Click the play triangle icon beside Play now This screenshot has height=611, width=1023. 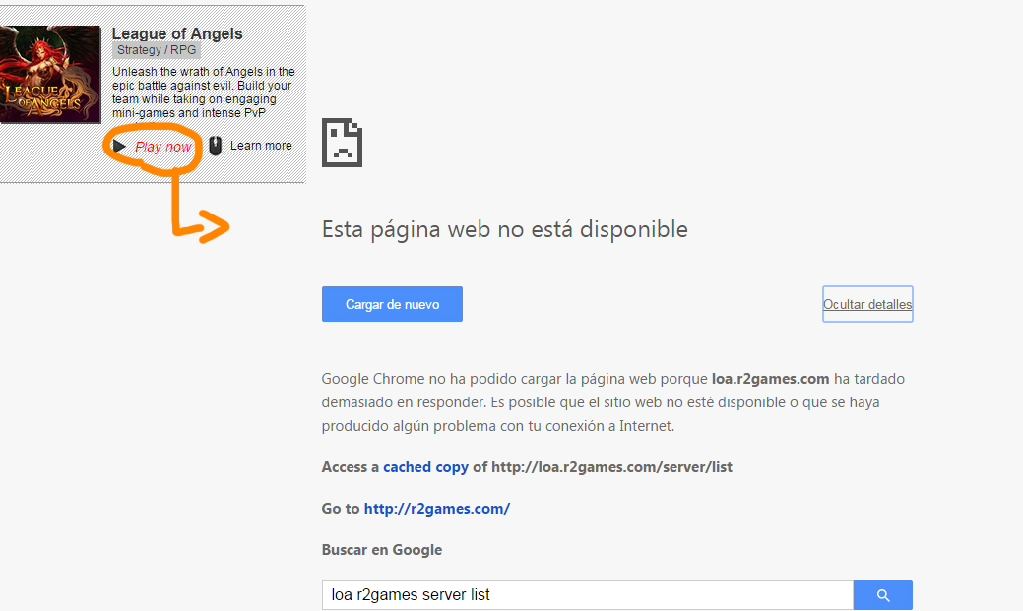pyautogui.click(x=119, y=147)
